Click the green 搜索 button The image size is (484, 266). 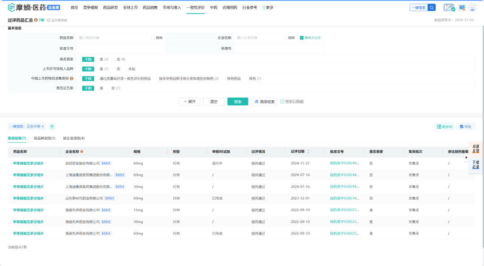coord(238,102)
